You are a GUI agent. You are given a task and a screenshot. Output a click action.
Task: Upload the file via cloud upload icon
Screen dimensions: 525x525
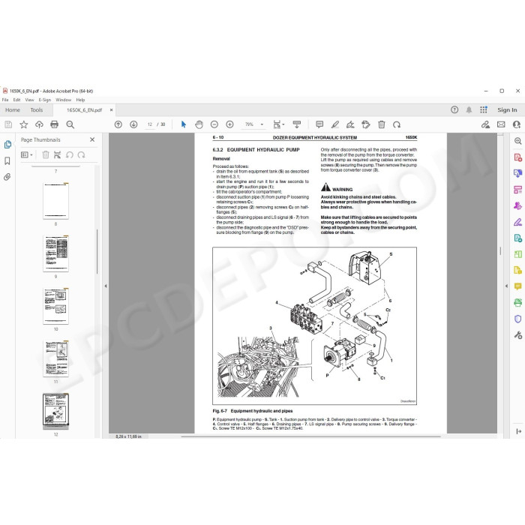39,124
